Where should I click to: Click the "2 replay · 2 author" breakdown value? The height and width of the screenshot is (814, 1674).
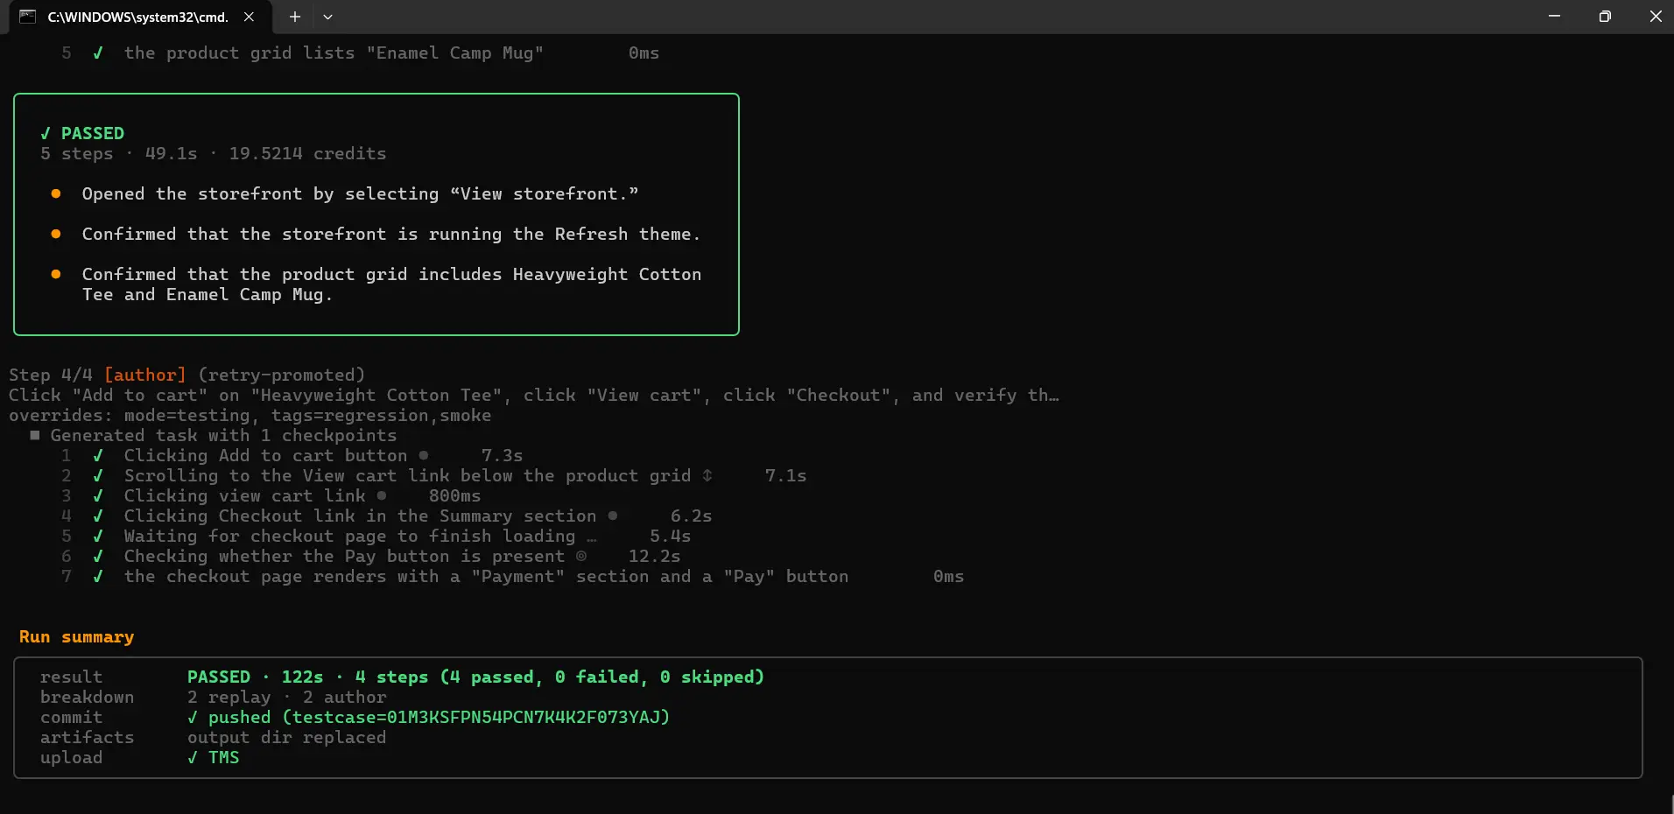(286, 697)
